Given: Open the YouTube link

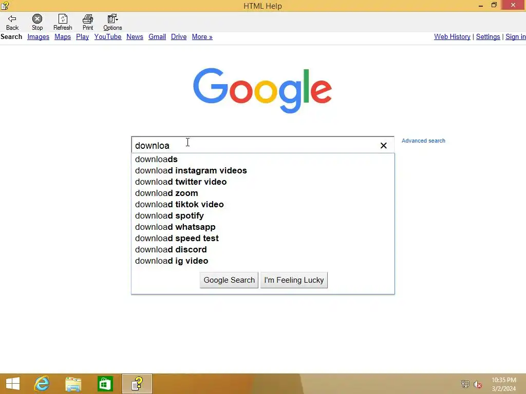Looking at the screenshot, I should pyautogui.click(x=108, y=37).
